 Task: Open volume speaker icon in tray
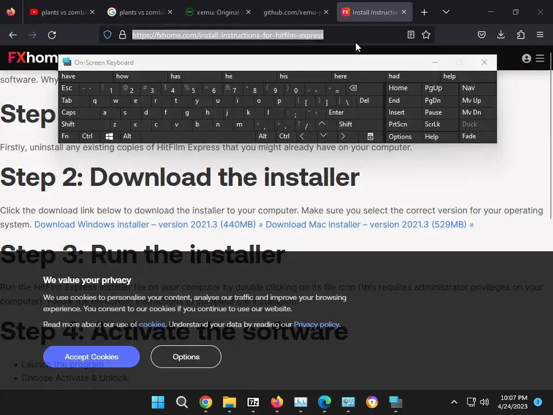coord(484,402)
